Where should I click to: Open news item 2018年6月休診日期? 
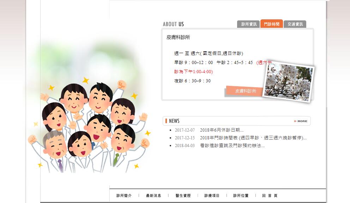(222, 130)
